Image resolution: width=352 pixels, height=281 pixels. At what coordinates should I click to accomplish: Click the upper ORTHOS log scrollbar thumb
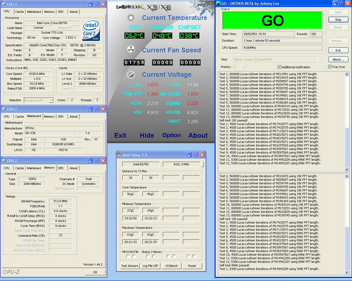tap(347, 147)
